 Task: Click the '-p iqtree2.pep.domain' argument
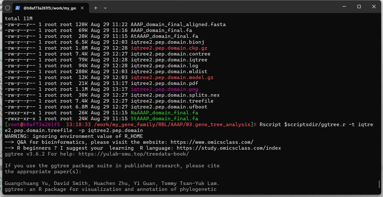click(x=111, y=130)
